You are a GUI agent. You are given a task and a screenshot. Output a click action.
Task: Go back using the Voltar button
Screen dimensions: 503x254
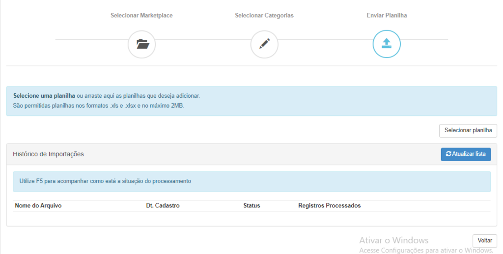[485, 241]
